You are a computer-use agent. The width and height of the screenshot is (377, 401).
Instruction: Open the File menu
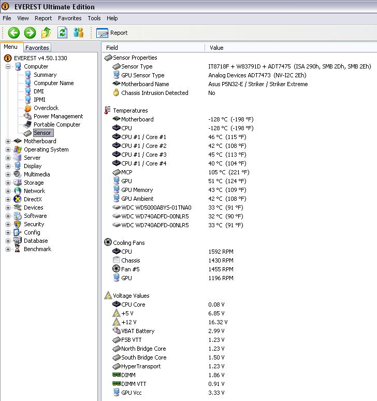tap(7, 18)
